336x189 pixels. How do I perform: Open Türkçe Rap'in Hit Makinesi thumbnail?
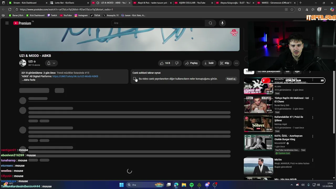[258, 105]
